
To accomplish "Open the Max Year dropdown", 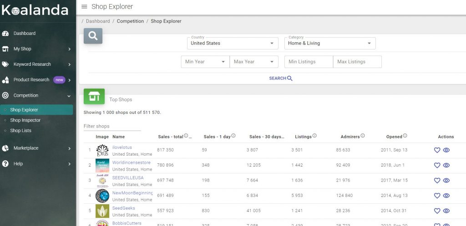I will point(254,62).
